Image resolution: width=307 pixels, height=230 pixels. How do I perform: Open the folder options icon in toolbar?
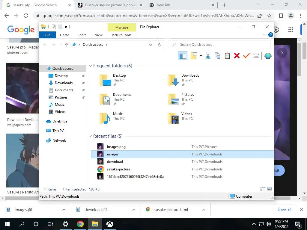[194, 56]
